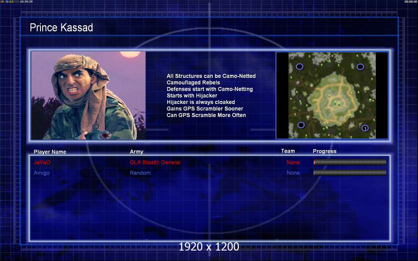Click 'Hijacker is always cloaked' text
Image resolution: width=418 pixels, height=261 pixels.
click(x=201, y=102)
